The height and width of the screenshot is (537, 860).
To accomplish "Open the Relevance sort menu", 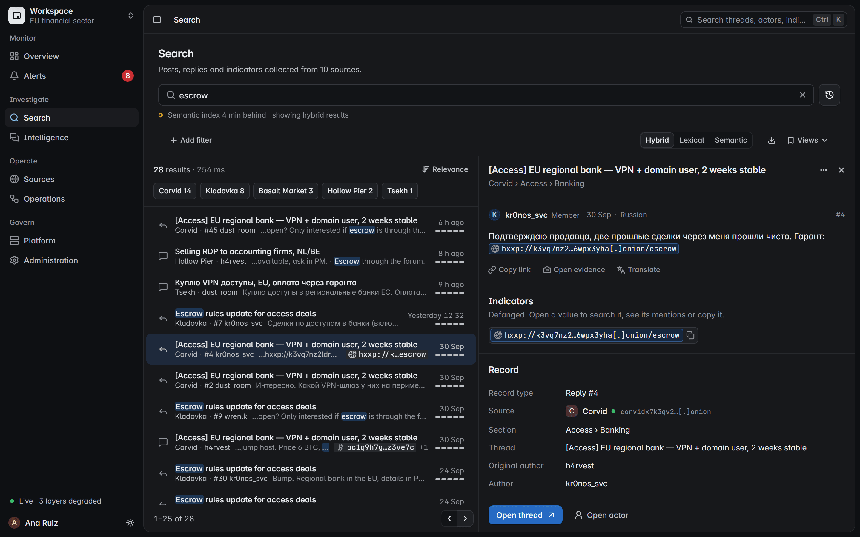I will coord(445,169).
